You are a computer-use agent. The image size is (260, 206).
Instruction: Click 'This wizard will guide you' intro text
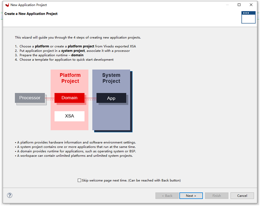tap(78, 37)
